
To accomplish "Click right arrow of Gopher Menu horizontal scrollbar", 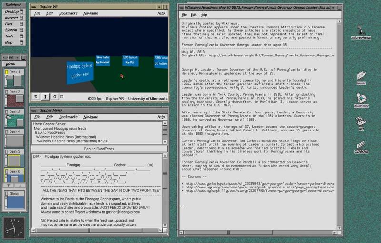I will [160, 230].
